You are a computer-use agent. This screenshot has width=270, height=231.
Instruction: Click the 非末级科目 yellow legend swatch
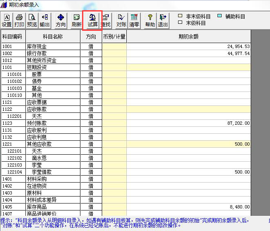click(x=180, y=16)
